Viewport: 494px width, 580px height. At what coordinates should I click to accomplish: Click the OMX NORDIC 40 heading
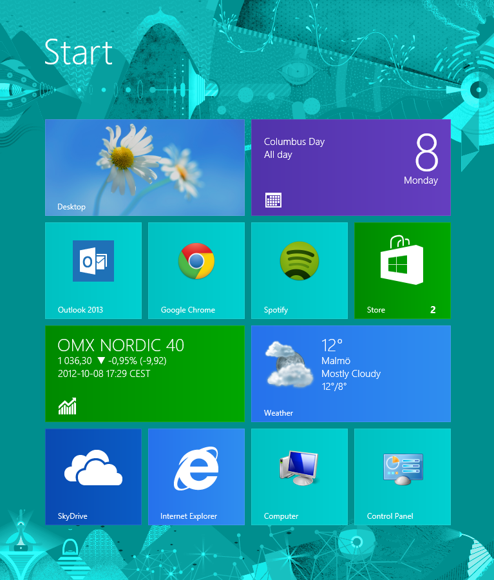click(x=121, y=345)
